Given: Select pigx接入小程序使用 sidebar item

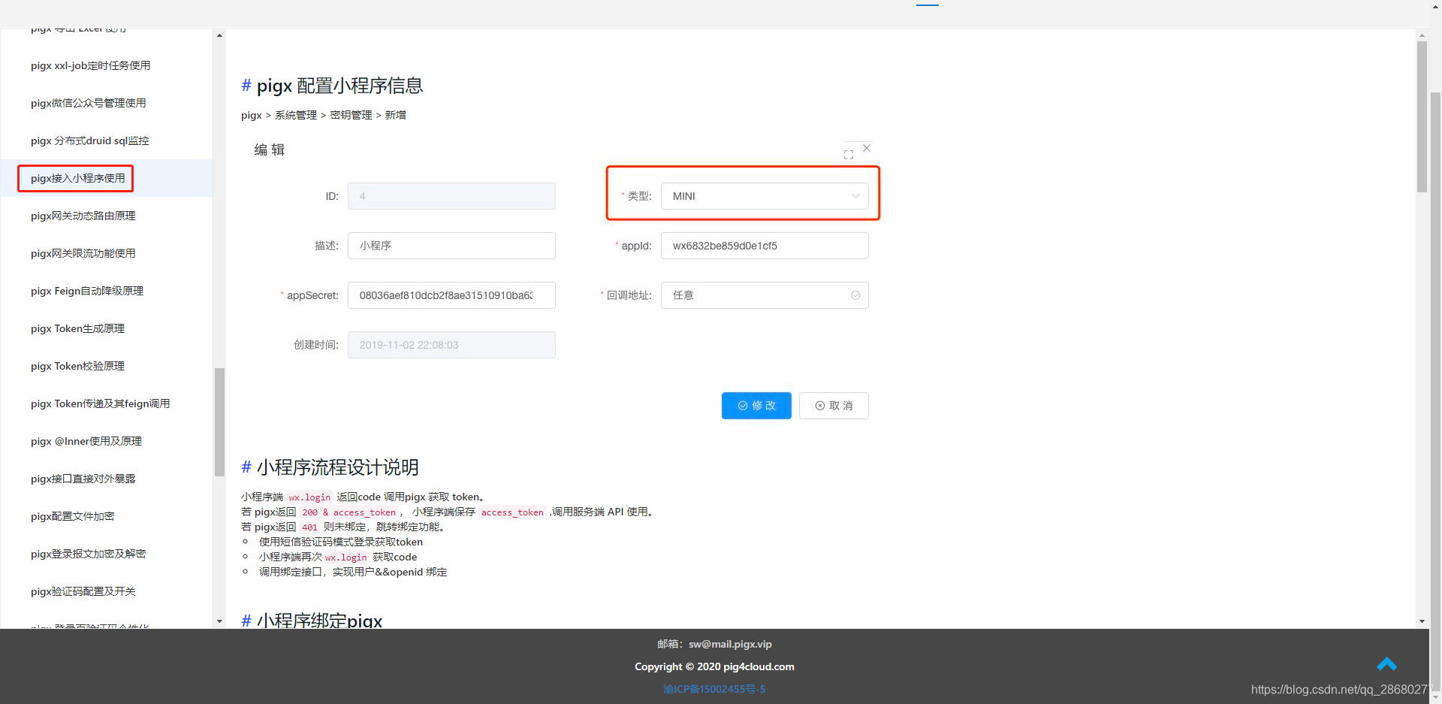Looking at the screenshot, I should (77, 178).
